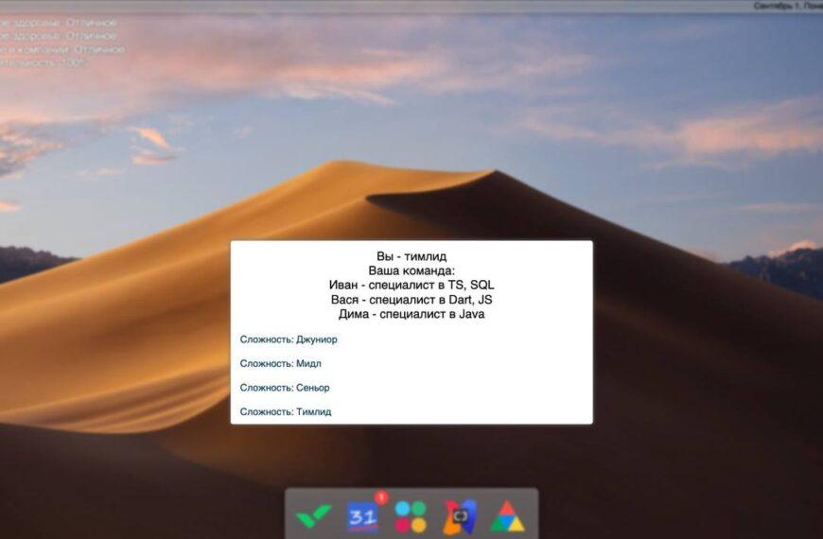823x539 pixels.
Task: Open the orange and blue code app
Action: (x=460, y=516)
